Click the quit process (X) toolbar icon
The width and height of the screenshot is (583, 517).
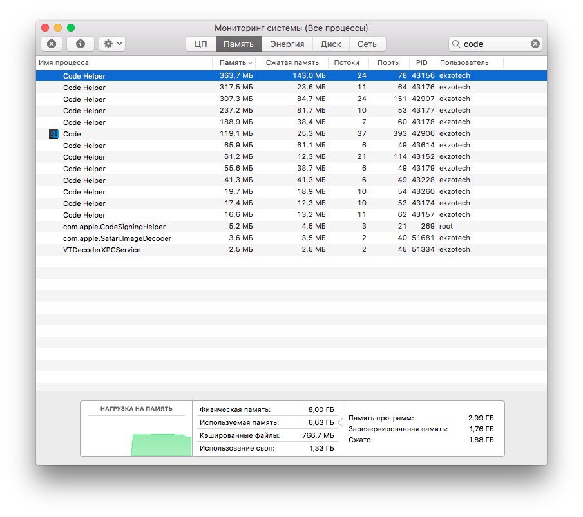(52, 44)
